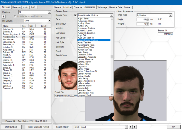The height and width of the screenshot is (130, 182).
Task: Open the Shoe Type dropdown
Action: click(171, 15)
